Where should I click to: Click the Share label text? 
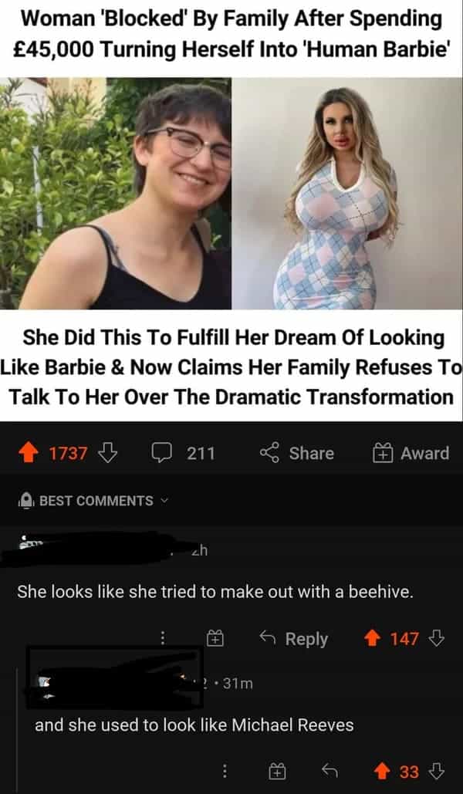(312, 453)
